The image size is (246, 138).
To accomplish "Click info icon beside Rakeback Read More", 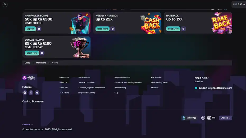I will pos(183,29).
